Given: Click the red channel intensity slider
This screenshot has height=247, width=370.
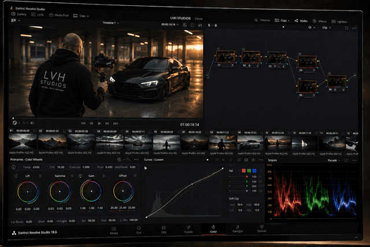Looking at the screenshot, I should [239, 176].
